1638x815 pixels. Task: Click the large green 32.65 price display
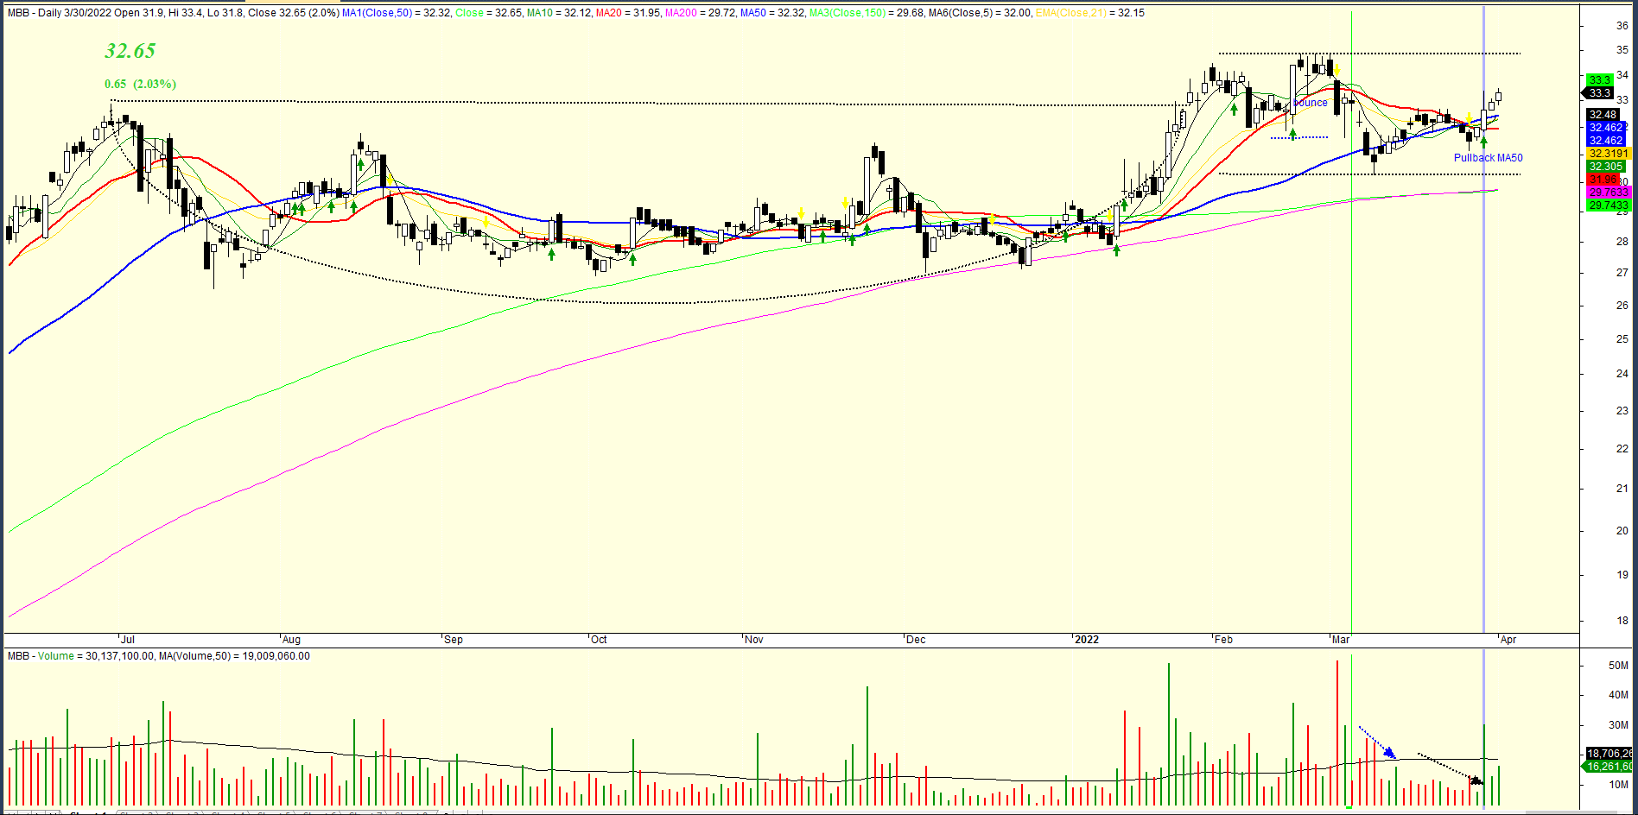(x=130, y=52)
